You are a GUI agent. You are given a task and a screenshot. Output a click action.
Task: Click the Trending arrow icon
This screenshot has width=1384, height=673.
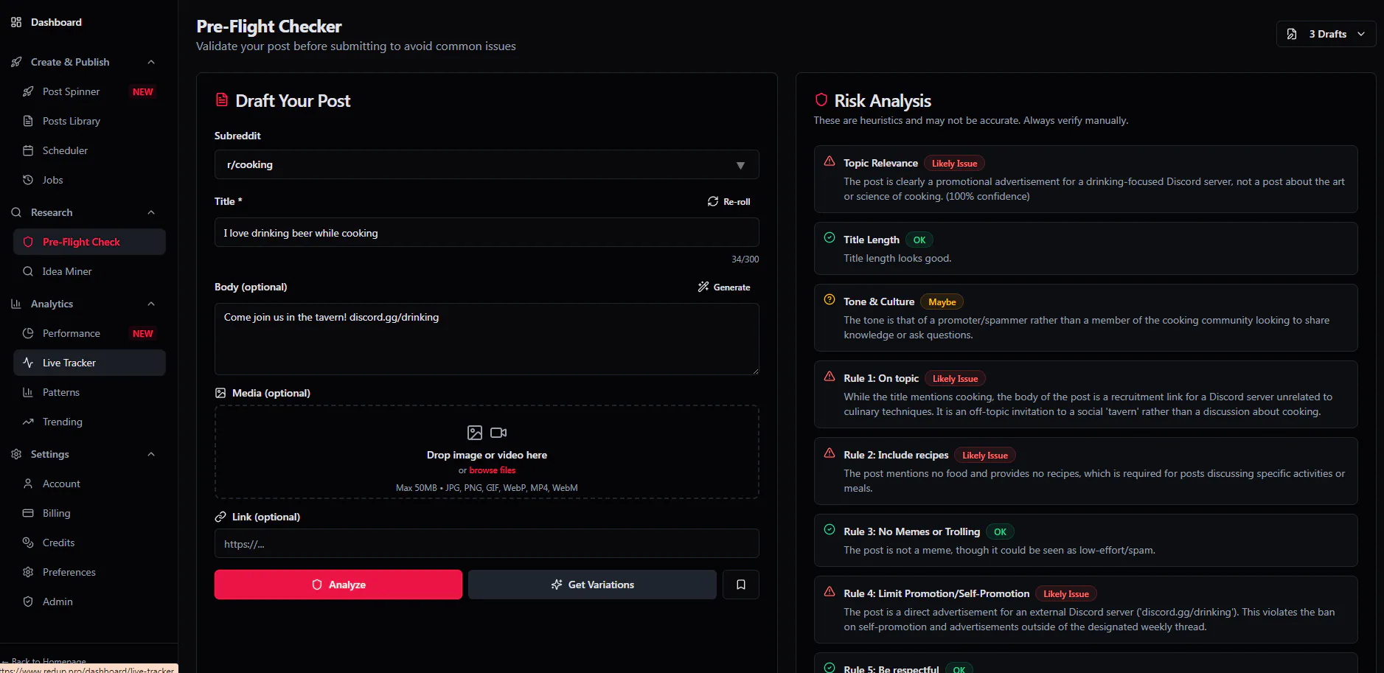click(28, 422)
